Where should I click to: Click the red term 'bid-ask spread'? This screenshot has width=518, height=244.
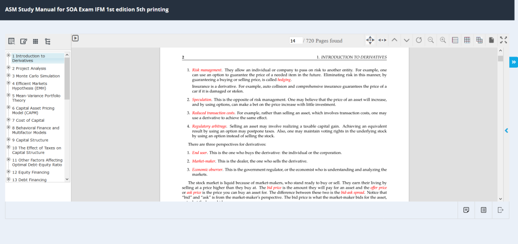(x=353, y=192)
